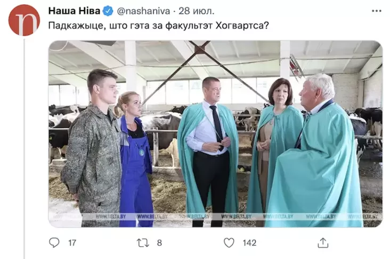This screenshot has width=390, height=259.
Task: Click the woman in blue overalls in photo
Action: click(134, 159)
